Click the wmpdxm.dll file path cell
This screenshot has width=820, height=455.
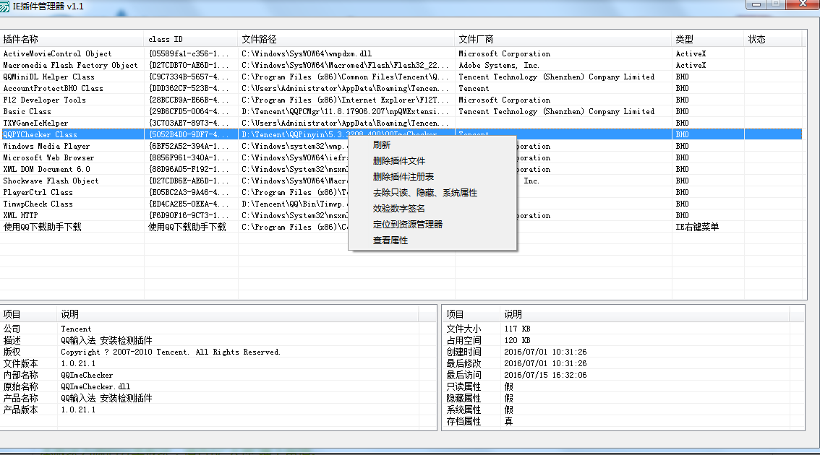pos(307,53)
